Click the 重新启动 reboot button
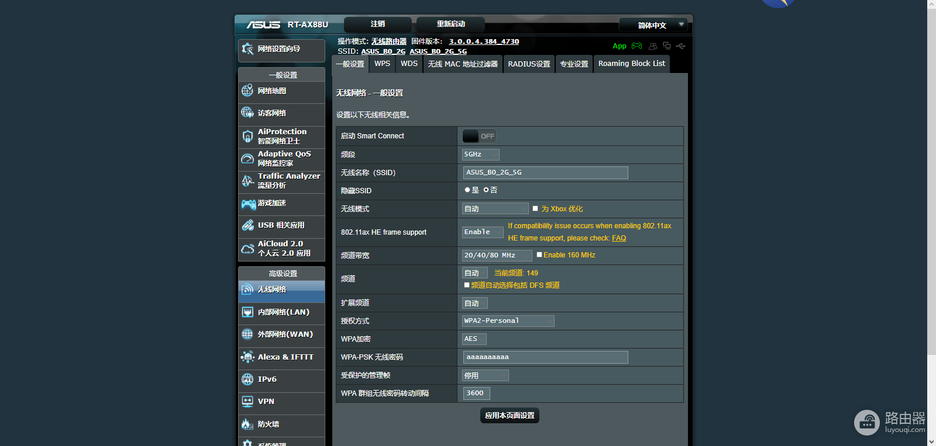Screen dimensions: 936x446 [x=451, y=25]
